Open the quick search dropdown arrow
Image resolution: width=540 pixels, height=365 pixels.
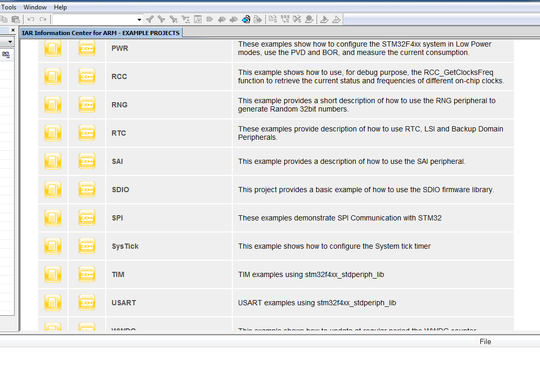tap(139, 20)
